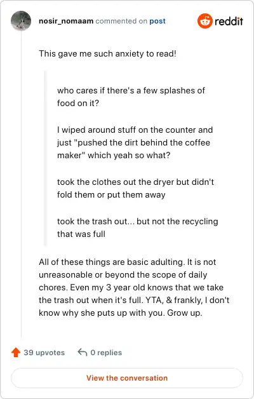Click the 'commented on' text
Screen dimensions: 254x399
click(x=121, y=21)
